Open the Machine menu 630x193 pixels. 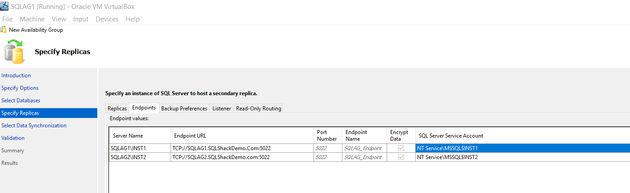click(x=32, y=19)
